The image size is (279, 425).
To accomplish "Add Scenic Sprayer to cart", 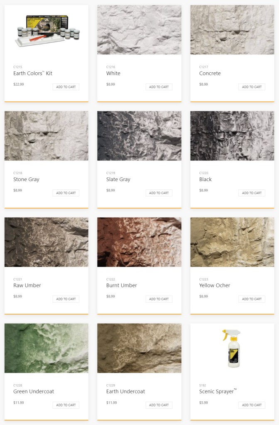I will pyautogui.click(x=252, y=405).
